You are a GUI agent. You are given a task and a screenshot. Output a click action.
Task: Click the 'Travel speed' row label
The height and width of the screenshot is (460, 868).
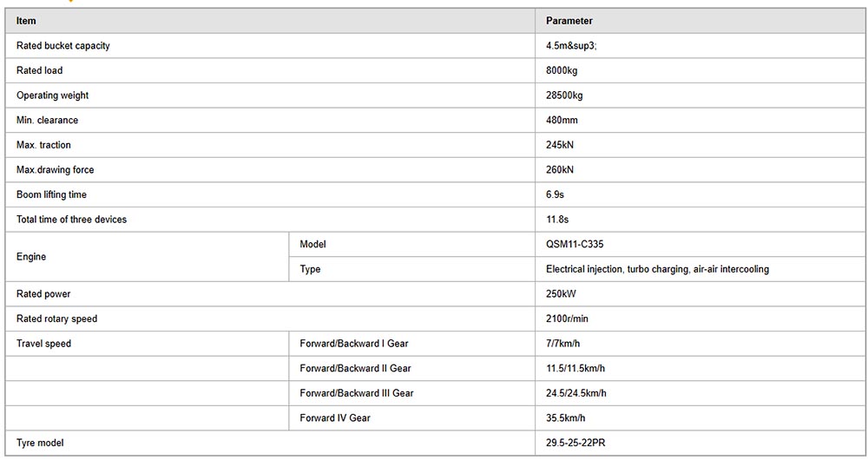pos(44,344)
